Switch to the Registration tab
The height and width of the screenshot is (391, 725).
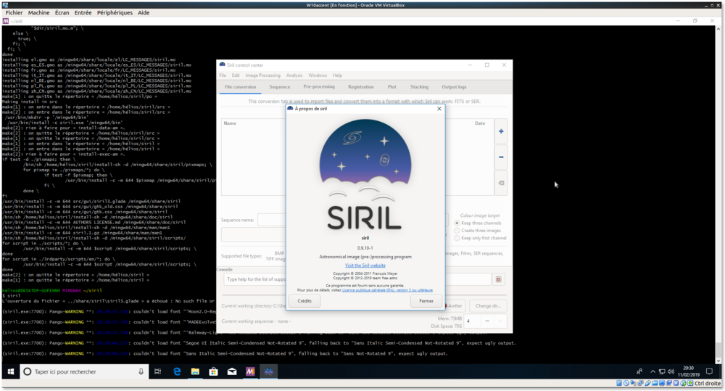coord(360,87)
